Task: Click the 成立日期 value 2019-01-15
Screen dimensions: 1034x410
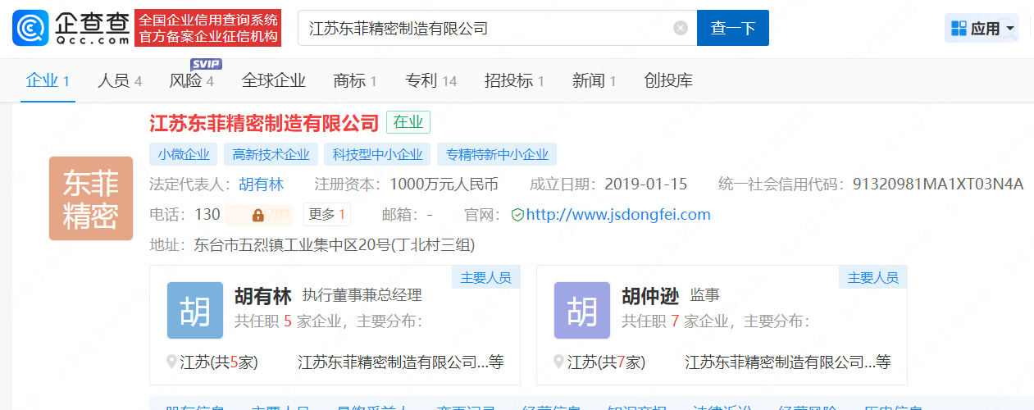Action: [x=645, y=184]
